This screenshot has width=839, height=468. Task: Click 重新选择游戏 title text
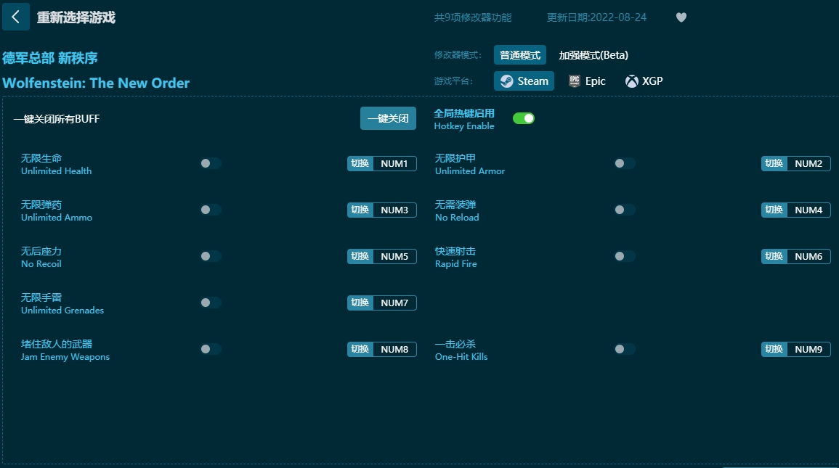tap(76, 17)
